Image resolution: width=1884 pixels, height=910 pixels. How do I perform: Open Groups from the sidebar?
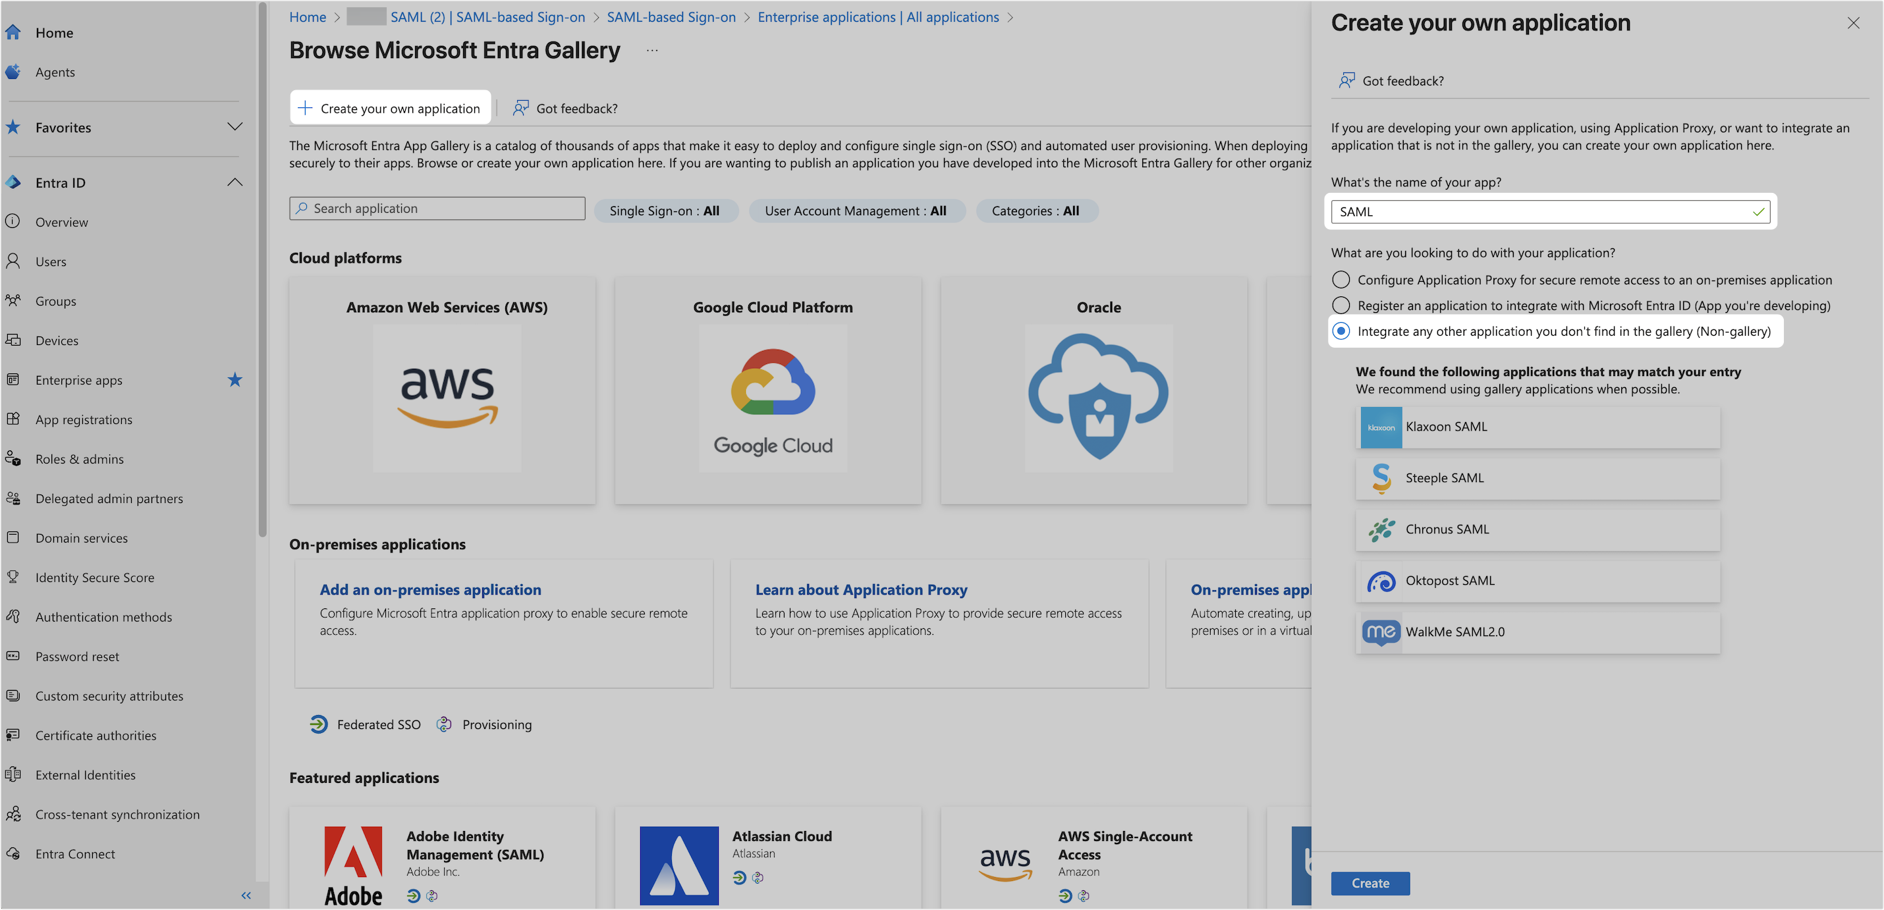click(55, 300)
